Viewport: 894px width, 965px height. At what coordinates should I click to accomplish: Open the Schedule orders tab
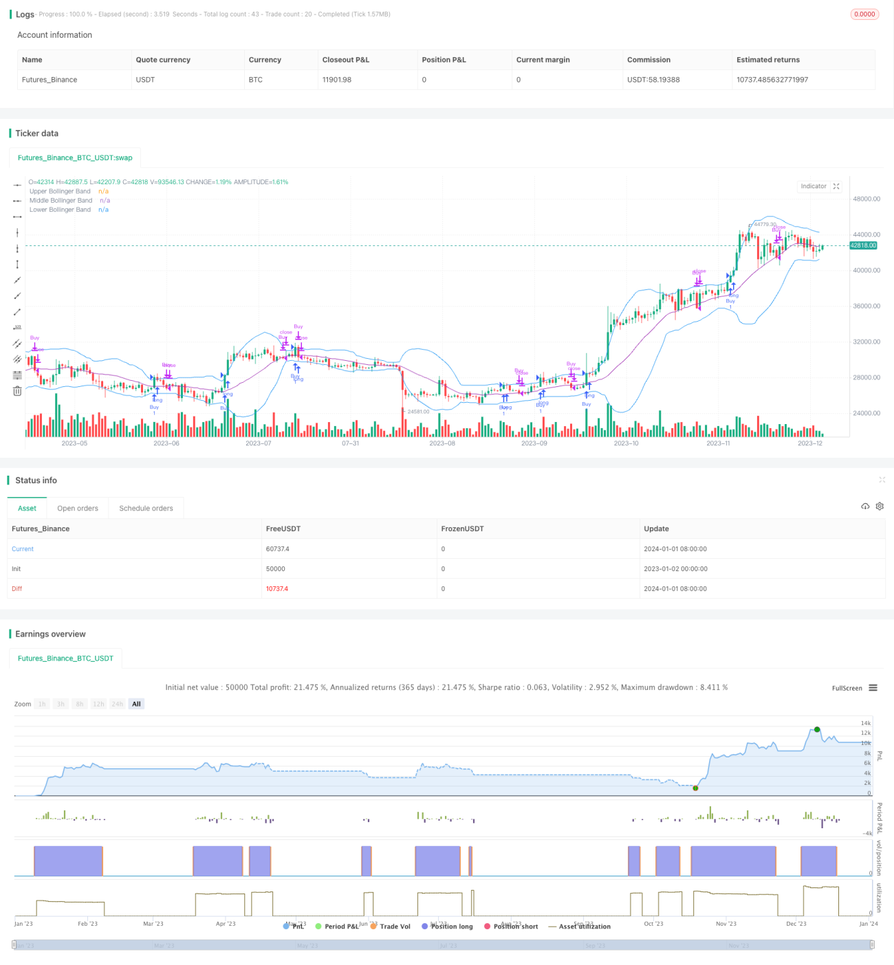[146, 508]
